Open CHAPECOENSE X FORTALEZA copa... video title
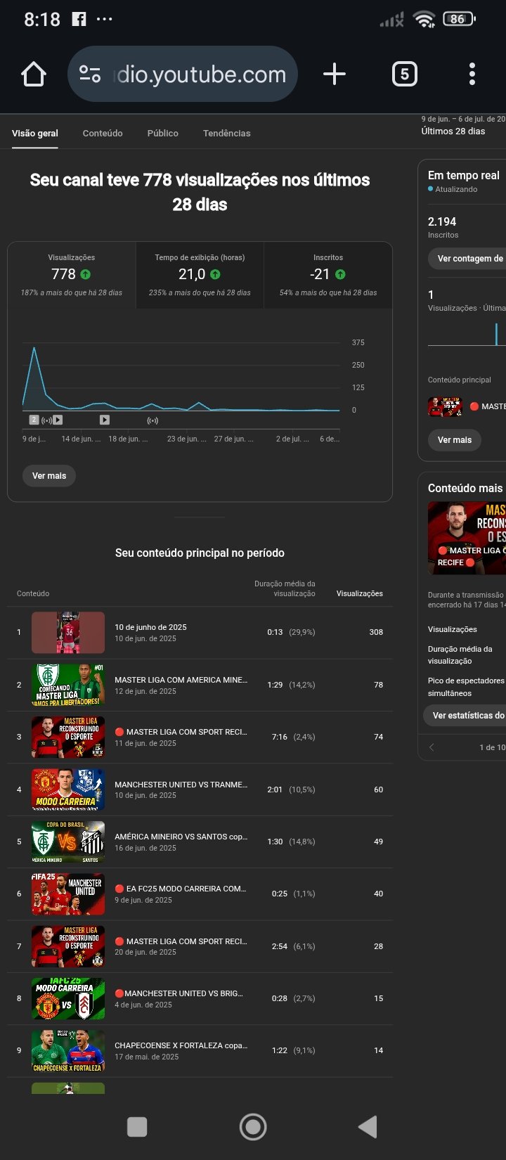The image size is (506, 1160). [181, 1045]
